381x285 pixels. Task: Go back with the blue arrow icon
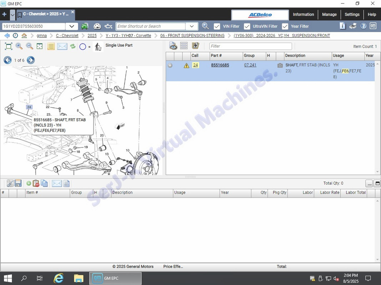click(7, 36)
